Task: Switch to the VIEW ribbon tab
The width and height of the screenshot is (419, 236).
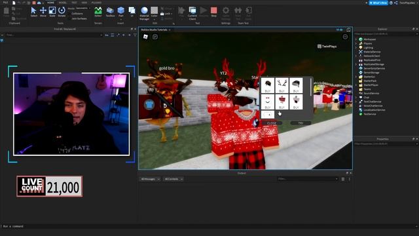Action: (84, 3)
